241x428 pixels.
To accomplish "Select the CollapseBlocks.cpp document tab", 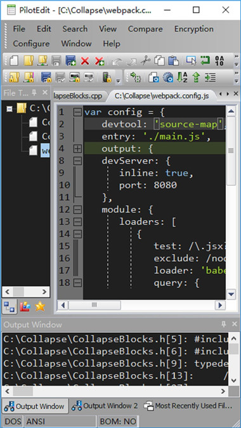I will 78,96.
